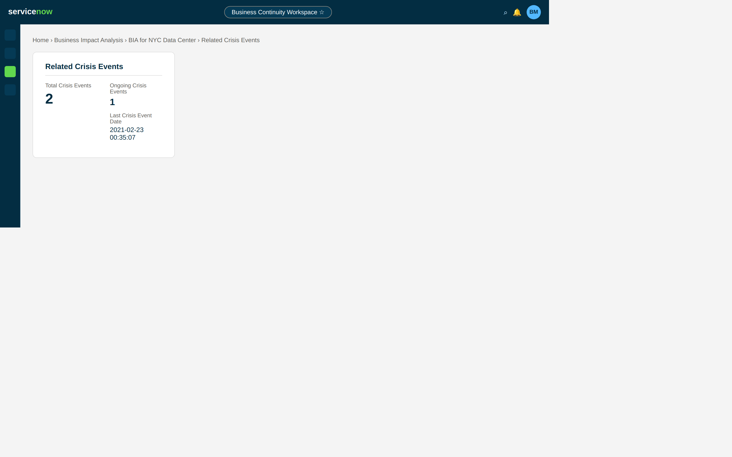Select the second dark sidebar icon
Screen dimensions: 732x457
[x=10, y=53]
